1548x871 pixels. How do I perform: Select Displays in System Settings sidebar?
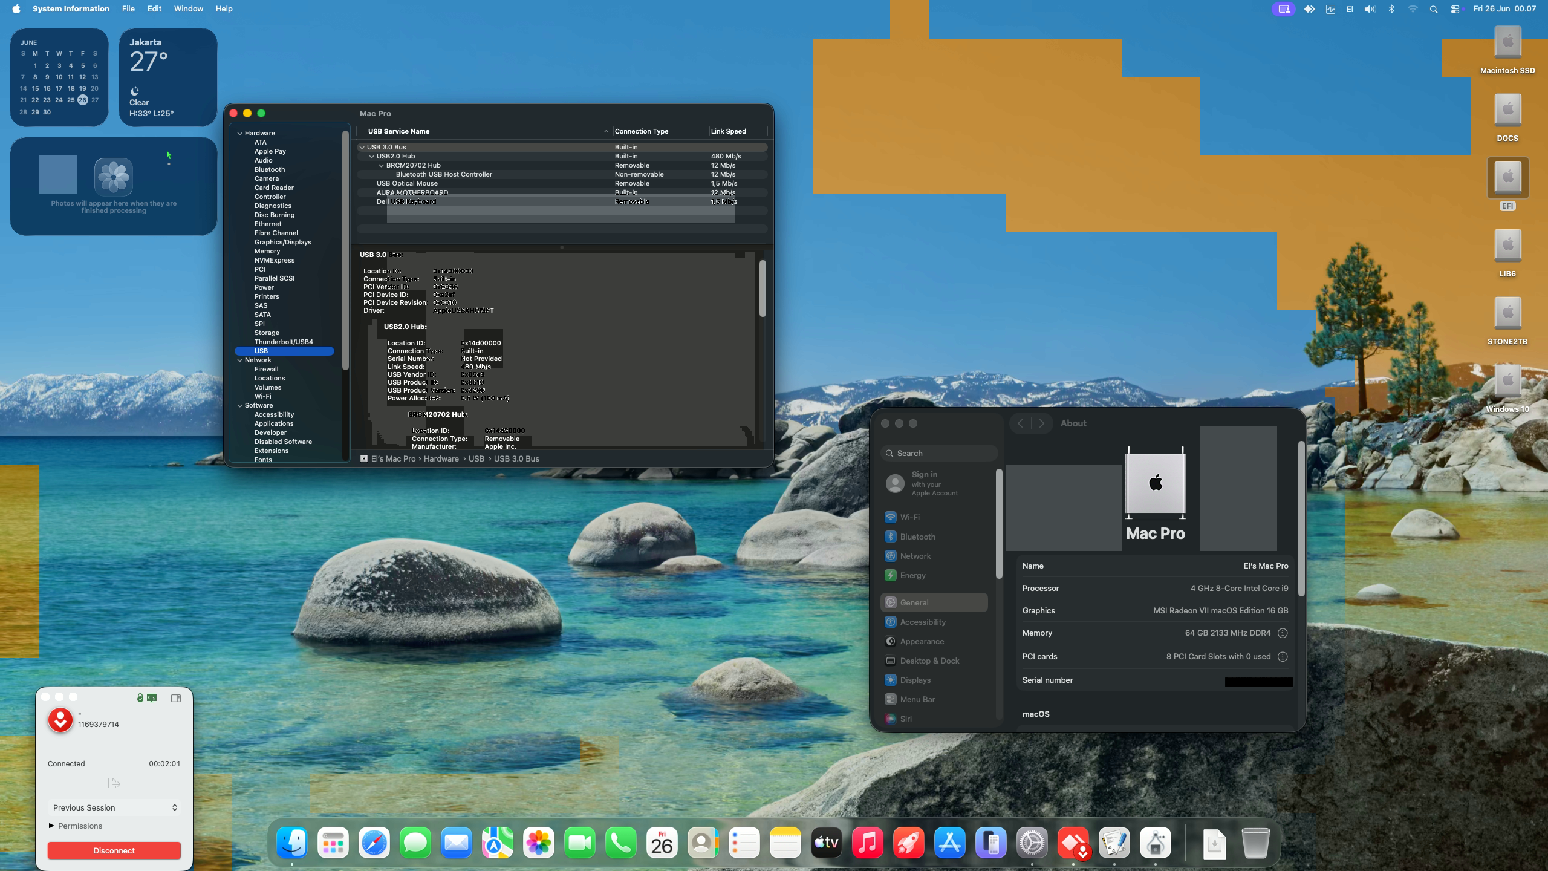(x=934, y=680)
